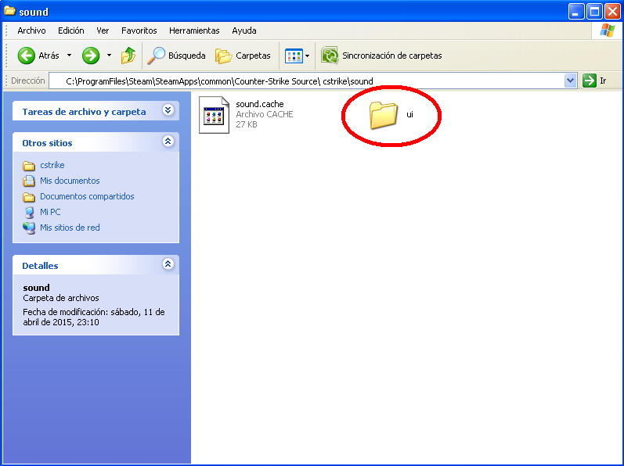Open Documentos compartidos link
Viewport: 624px width, 466px height.
87,196
